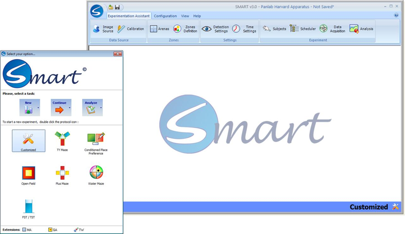Expand the New button dropdown arrow
This screenshot has height=234, width=405.
[38, 107]
